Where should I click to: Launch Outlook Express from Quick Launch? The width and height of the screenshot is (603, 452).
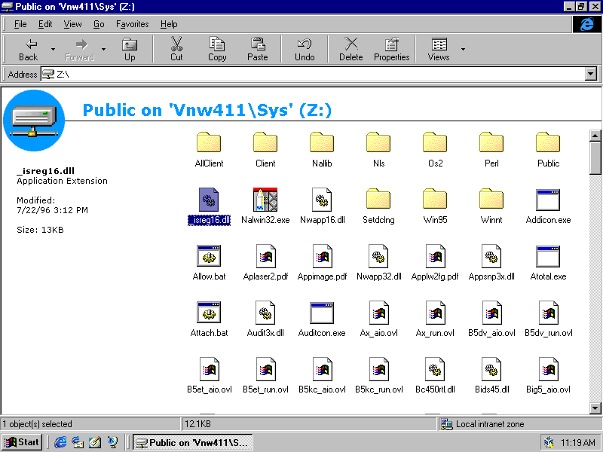[x=78, y=442]
